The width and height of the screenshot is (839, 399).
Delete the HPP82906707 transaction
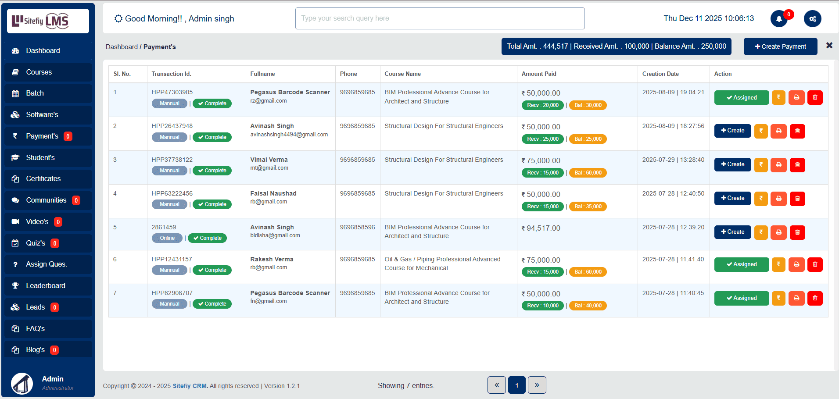pyautogui.click(x=815, y=298)
